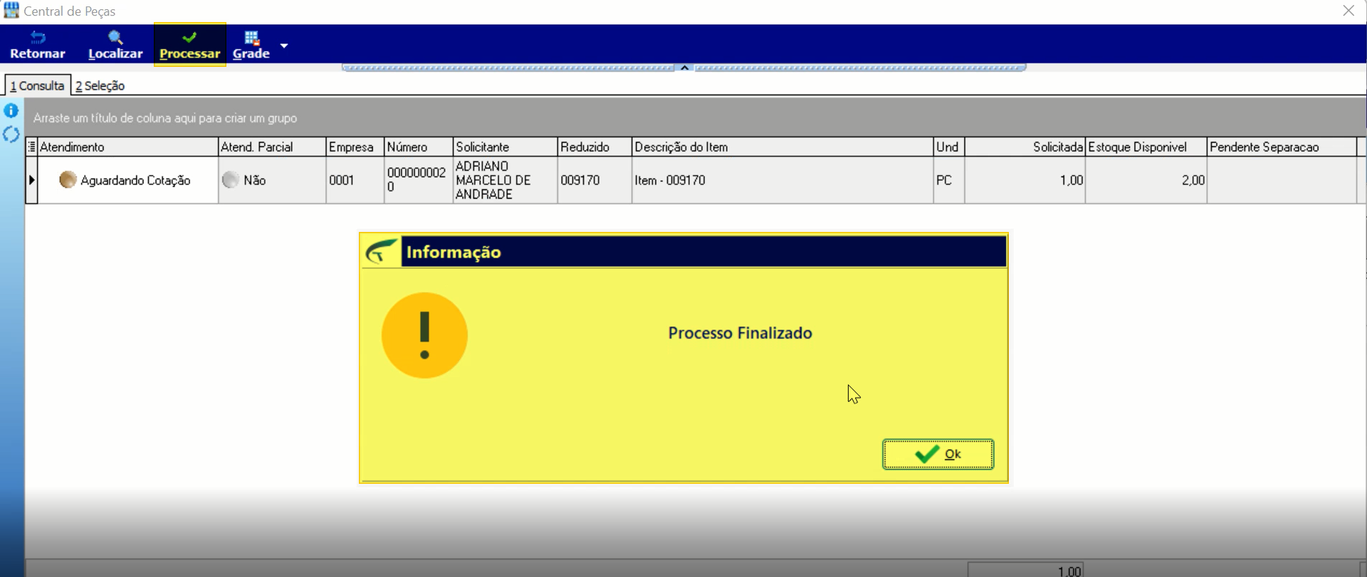The width and height of the screenshot is (1367, 577).
Task: Switch to the 1 Consulta tab
Action: pos(37,85)
